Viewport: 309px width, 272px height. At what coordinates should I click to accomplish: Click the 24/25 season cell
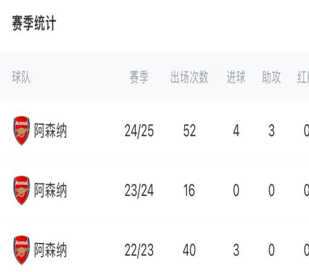click(x=139, y=131)
